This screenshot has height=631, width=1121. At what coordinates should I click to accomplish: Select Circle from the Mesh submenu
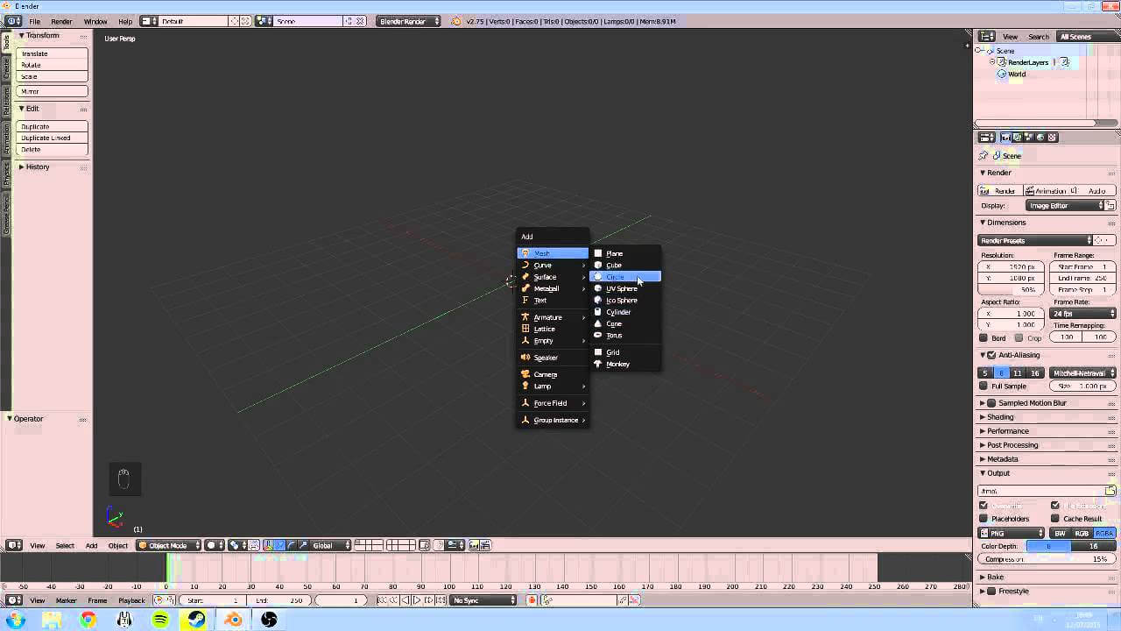click(615, 277)
